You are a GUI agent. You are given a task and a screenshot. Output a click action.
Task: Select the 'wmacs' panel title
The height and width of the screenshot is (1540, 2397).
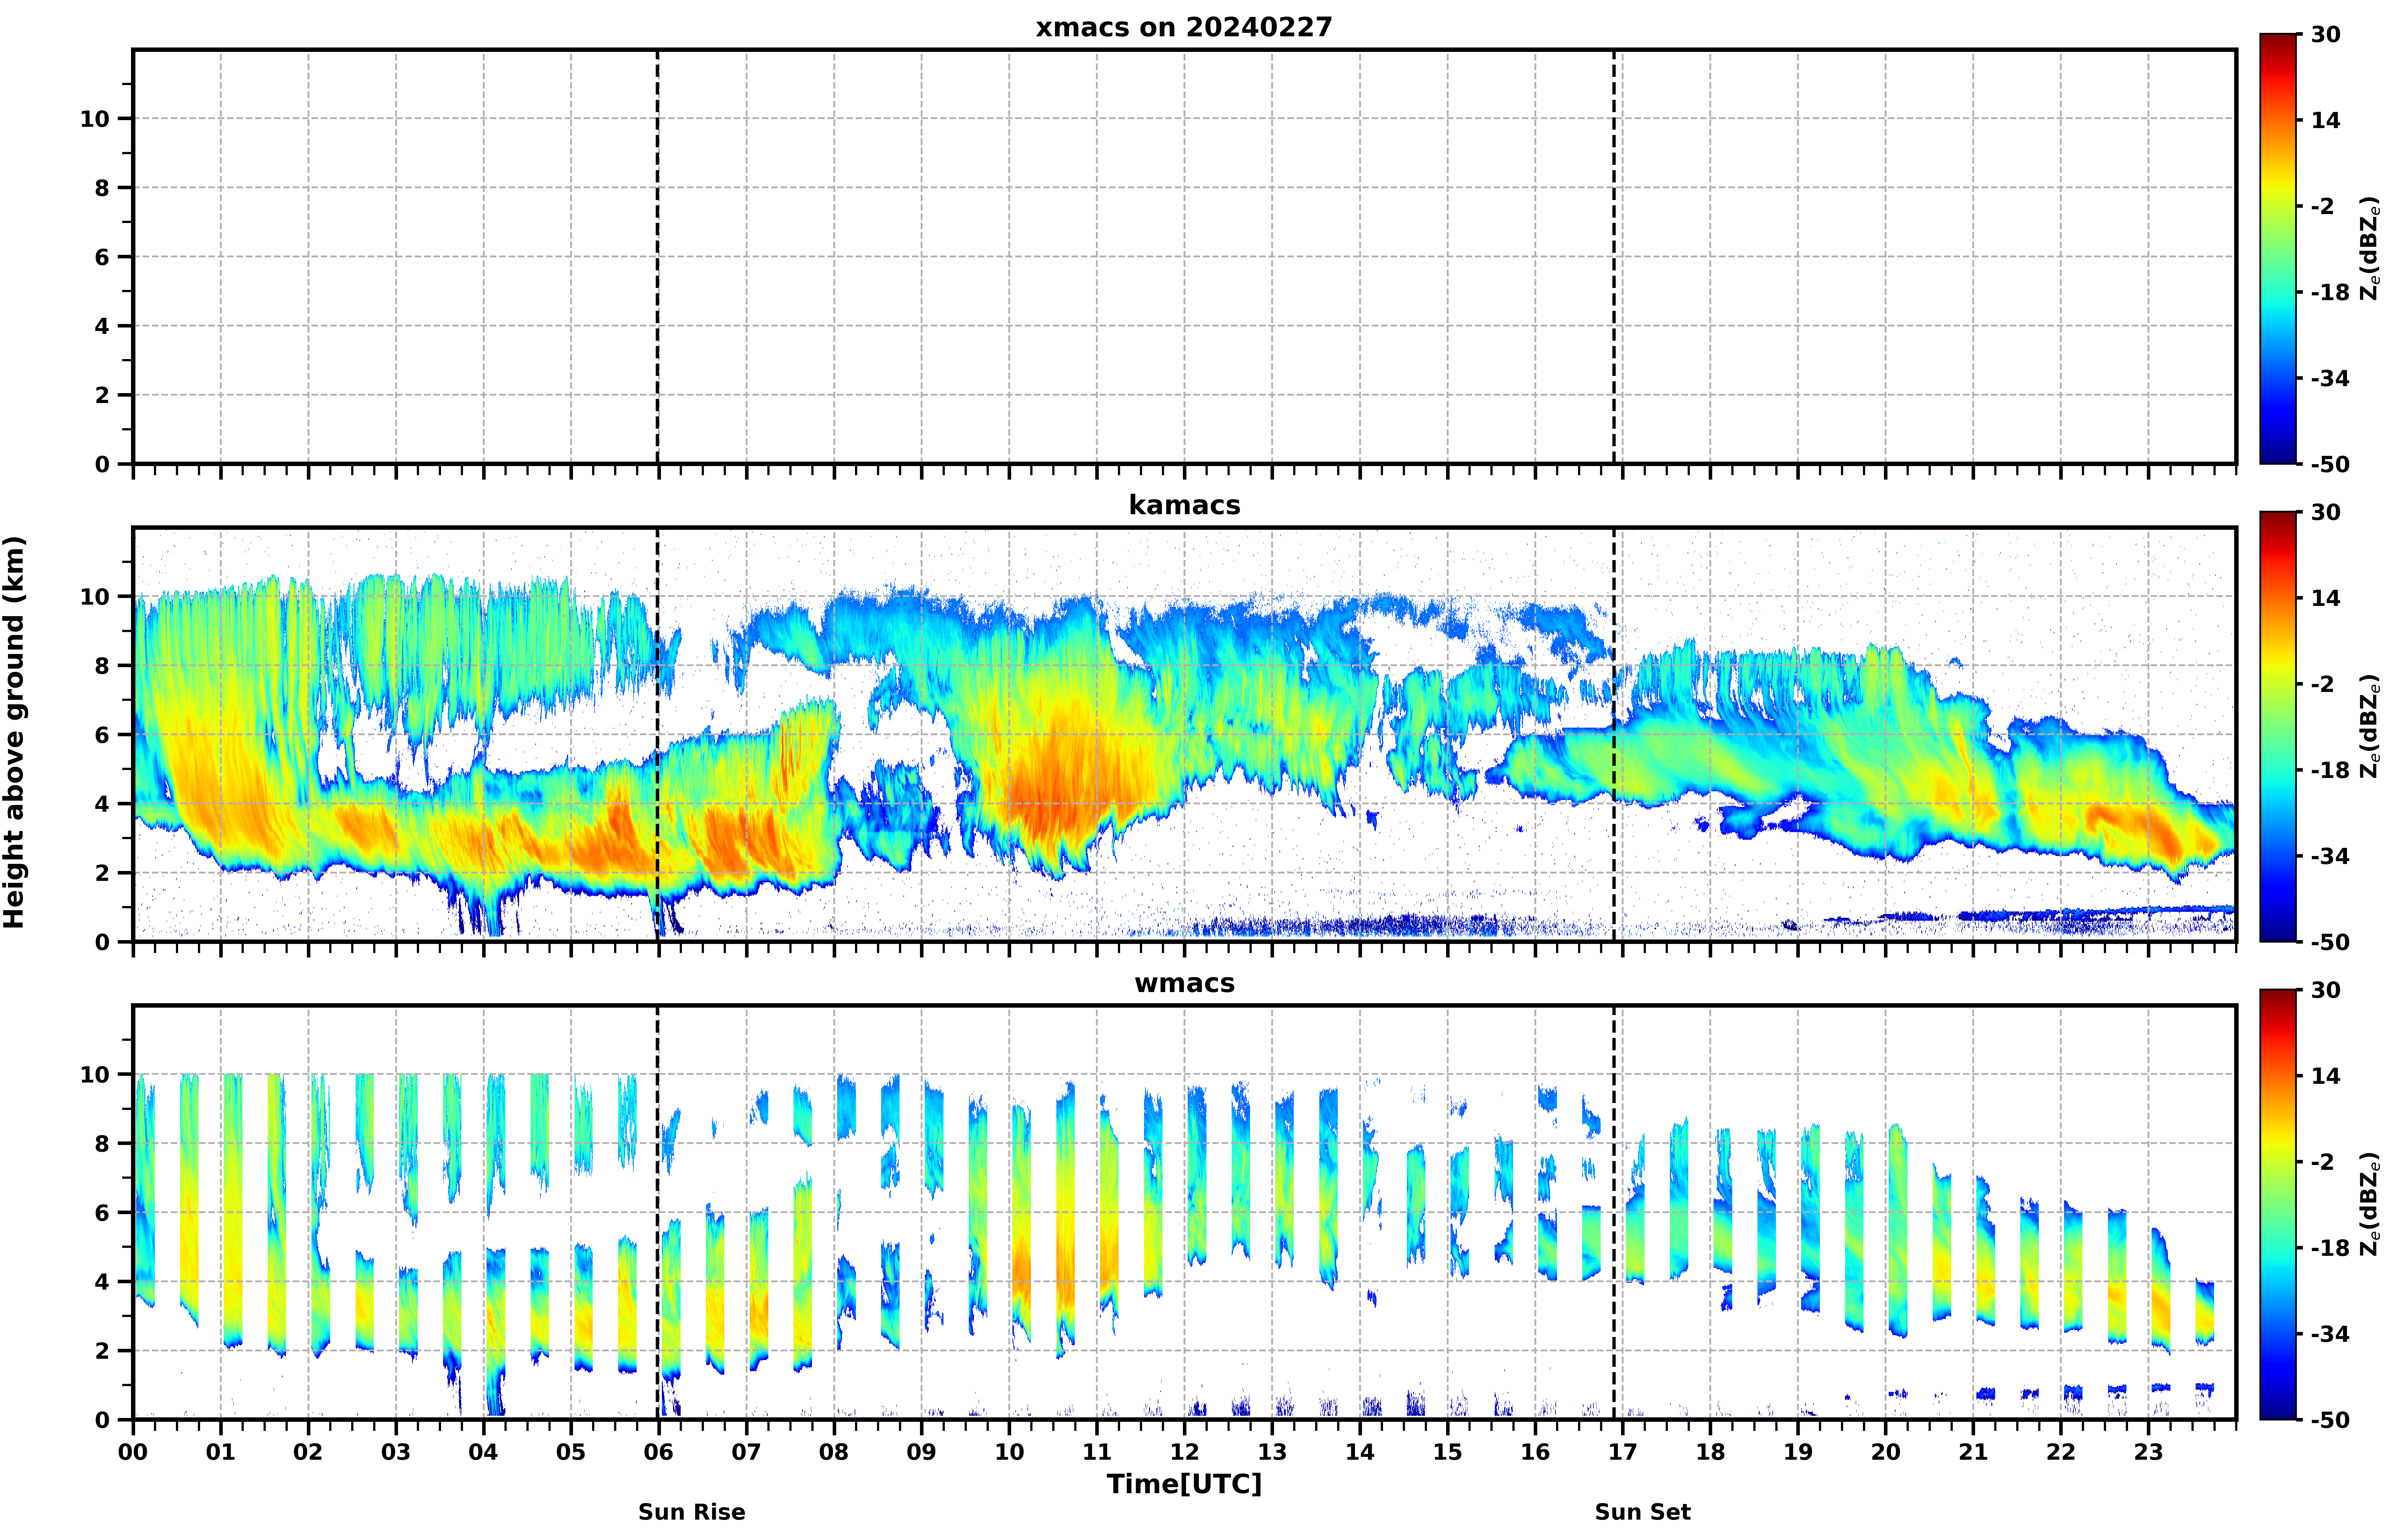coord(1184,983)
